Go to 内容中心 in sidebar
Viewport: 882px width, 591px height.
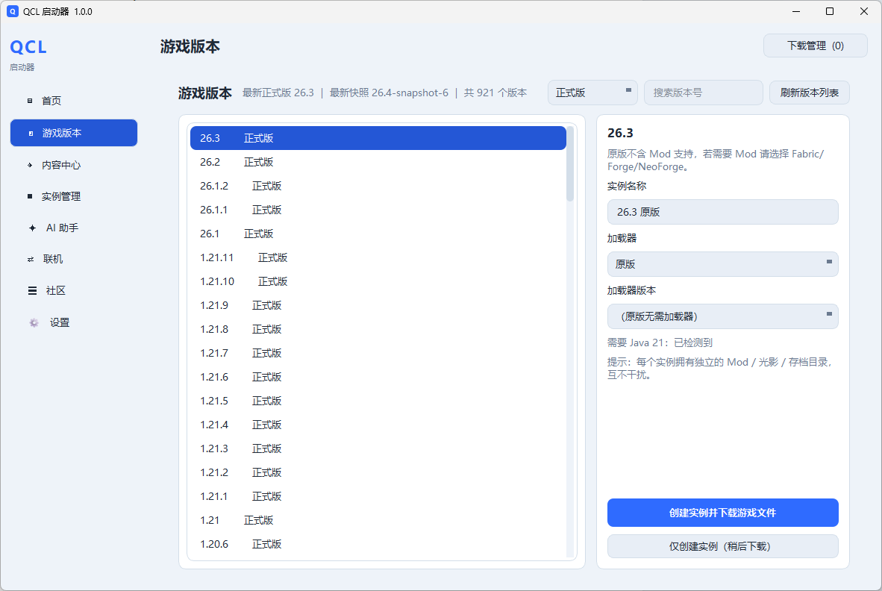(74, 165)
